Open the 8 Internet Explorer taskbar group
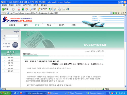The height and width of the screenshot is (95, 127). (37, 93)
